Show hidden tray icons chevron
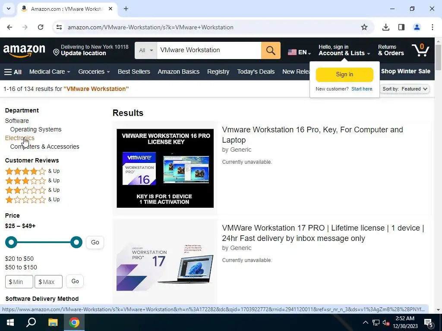This screenshot has height=331, width=442. (x=365, y=322)
